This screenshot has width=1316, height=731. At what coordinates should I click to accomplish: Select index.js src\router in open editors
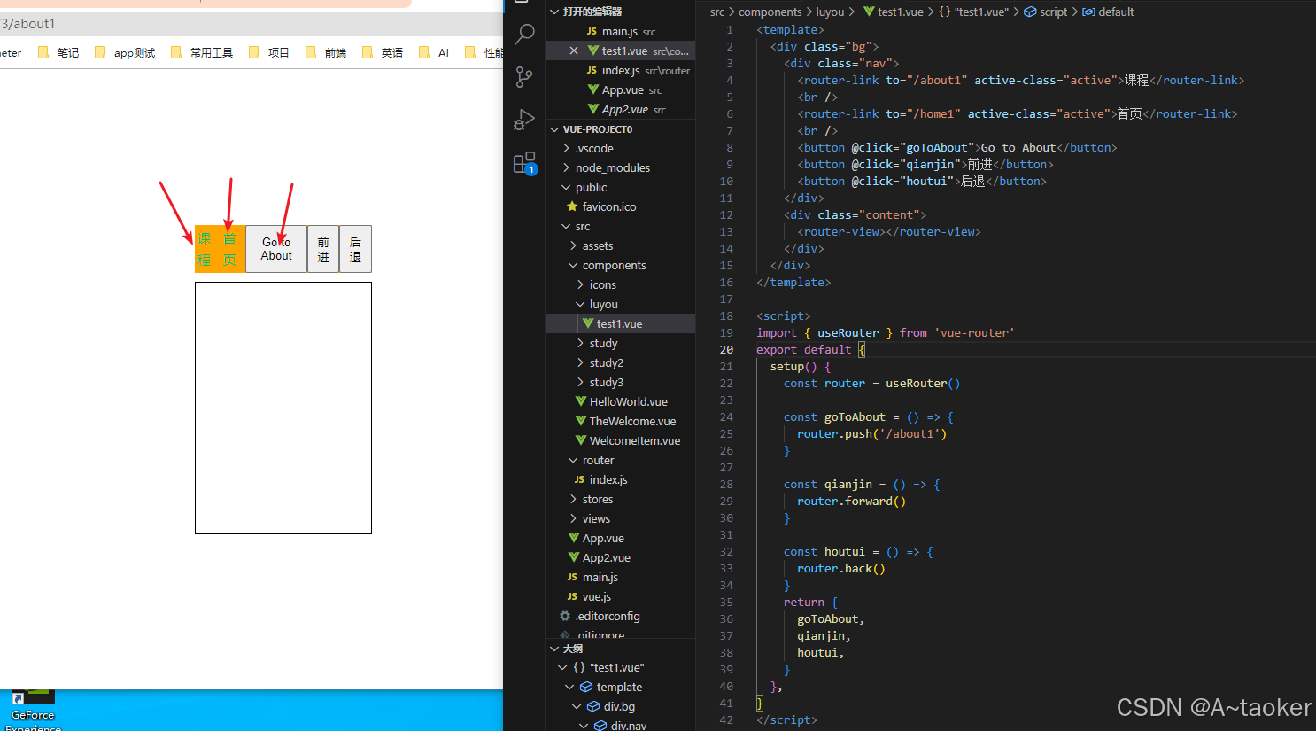coord(620,70)
